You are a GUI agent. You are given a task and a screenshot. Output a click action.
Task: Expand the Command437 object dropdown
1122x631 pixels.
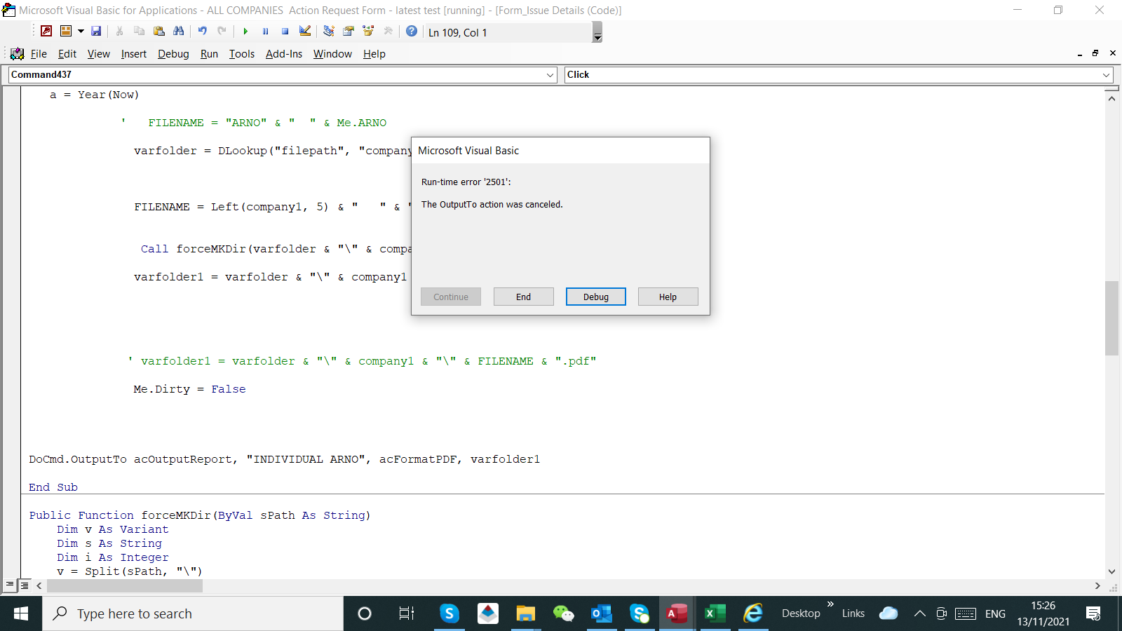tap(550, 75)
